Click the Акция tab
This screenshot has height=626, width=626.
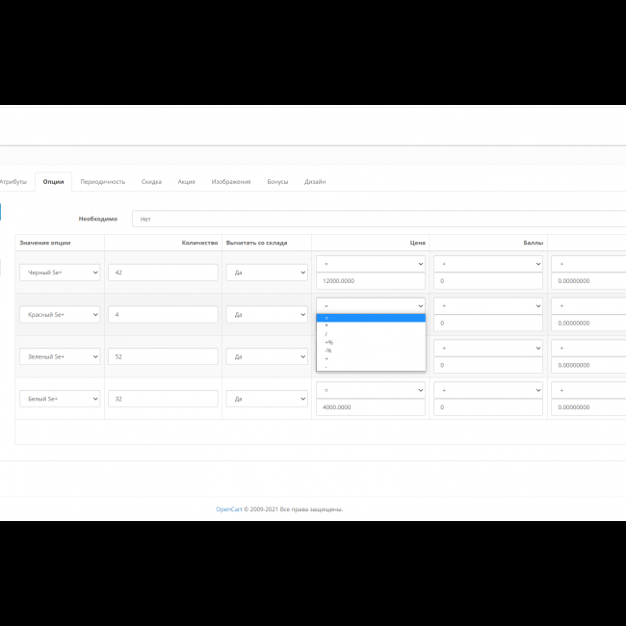pos(187,181)
